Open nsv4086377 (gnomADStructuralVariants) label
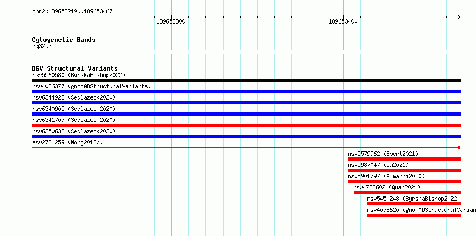 tap(91, 86)
